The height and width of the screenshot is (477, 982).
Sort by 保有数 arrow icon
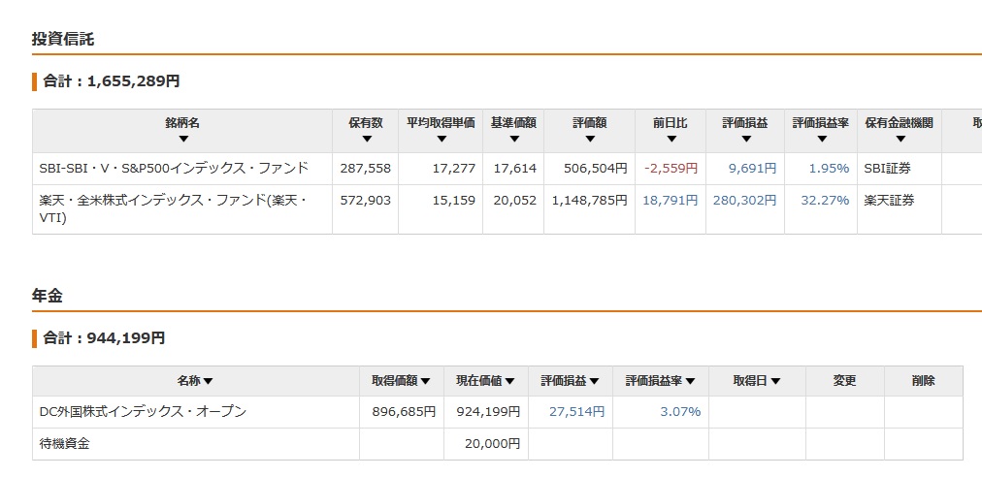[367, 140]
